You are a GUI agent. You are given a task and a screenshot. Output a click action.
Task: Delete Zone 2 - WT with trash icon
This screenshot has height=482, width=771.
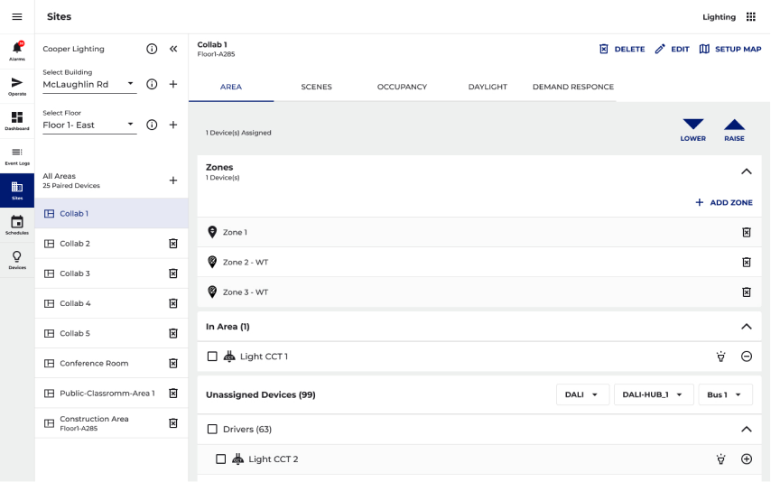747,262
